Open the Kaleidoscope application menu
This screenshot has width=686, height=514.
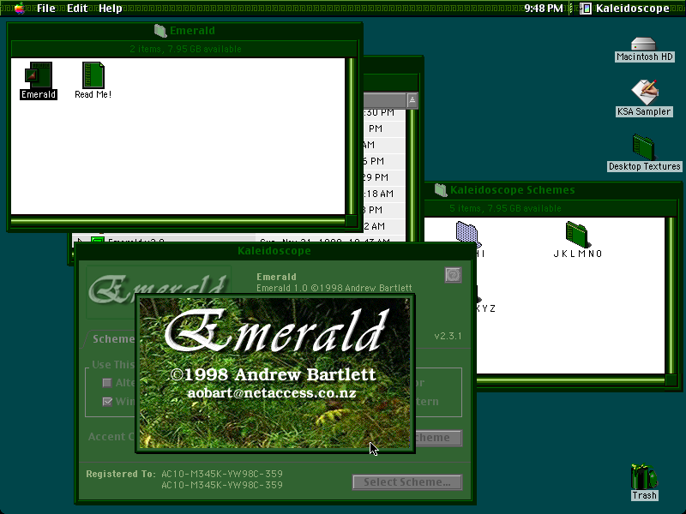625,9
